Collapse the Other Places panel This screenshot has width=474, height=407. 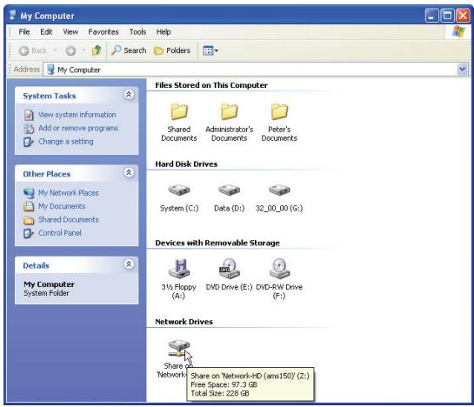[x=129, y=173]
